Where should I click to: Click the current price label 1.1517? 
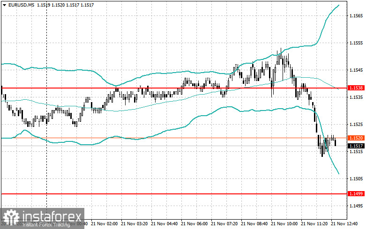point(356,146)
